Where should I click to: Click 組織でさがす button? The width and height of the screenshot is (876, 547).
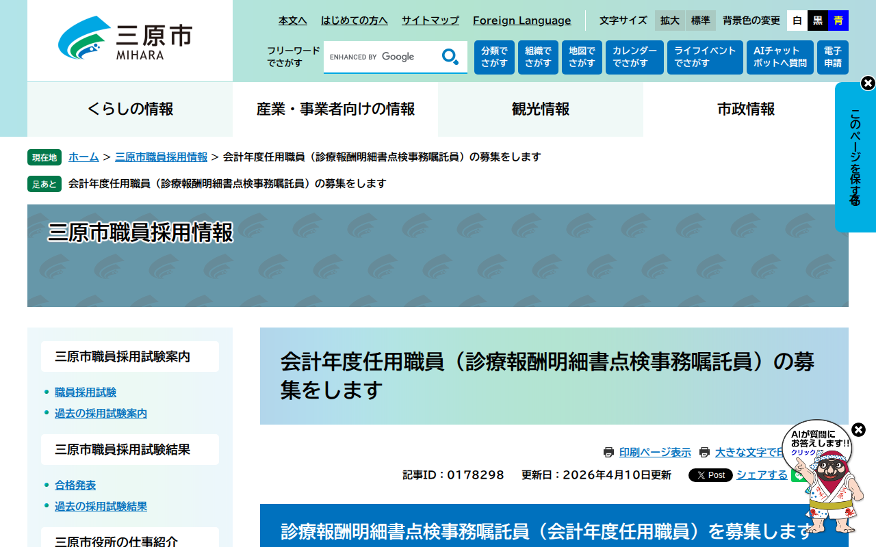[538, 57]
